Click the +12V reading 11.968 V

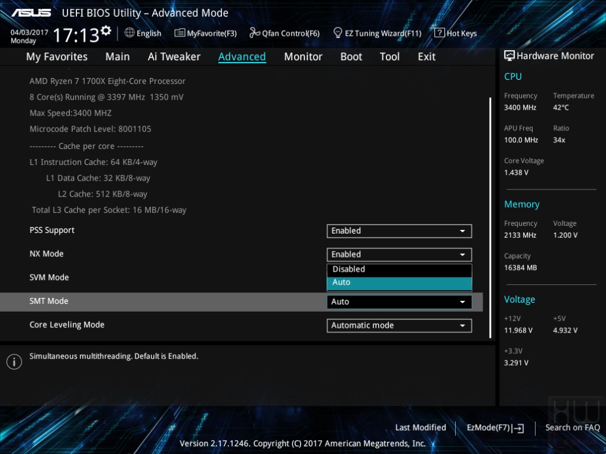(518, 330)
